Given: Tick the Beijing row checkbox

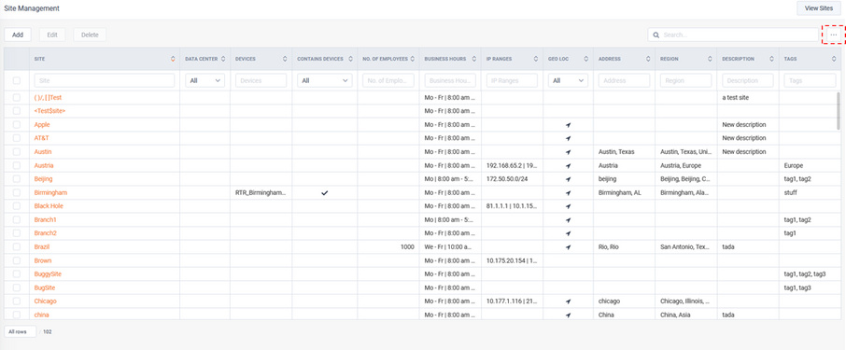Looking at the screenshot, I should coord(17,179).
